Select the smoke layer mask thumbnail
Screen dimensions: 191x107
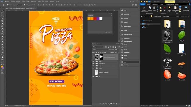click(101, 57)
